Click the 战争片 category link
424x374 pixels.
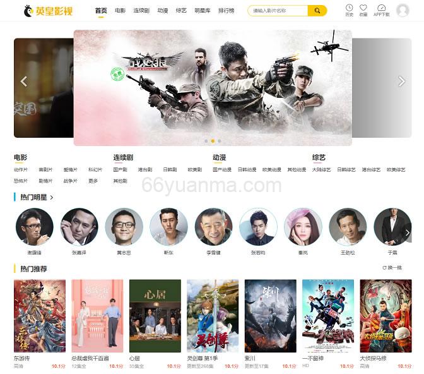click(x=70, y=181)
